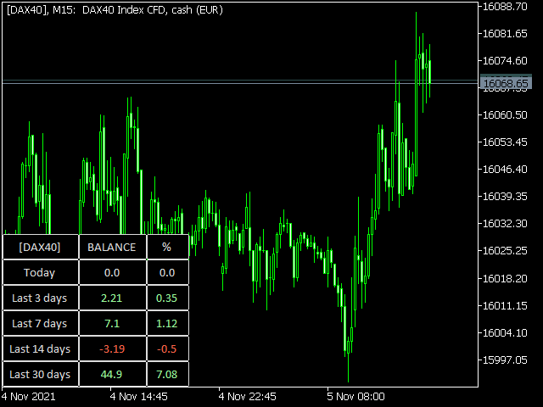Click the current price label 16068.65
The image size is (543, 407).
[x=506, y=83]
